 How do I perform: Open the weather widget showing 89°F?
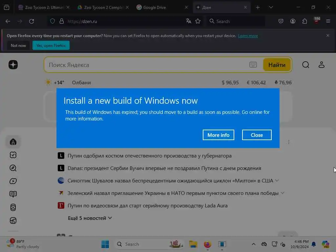click(23, 244)
